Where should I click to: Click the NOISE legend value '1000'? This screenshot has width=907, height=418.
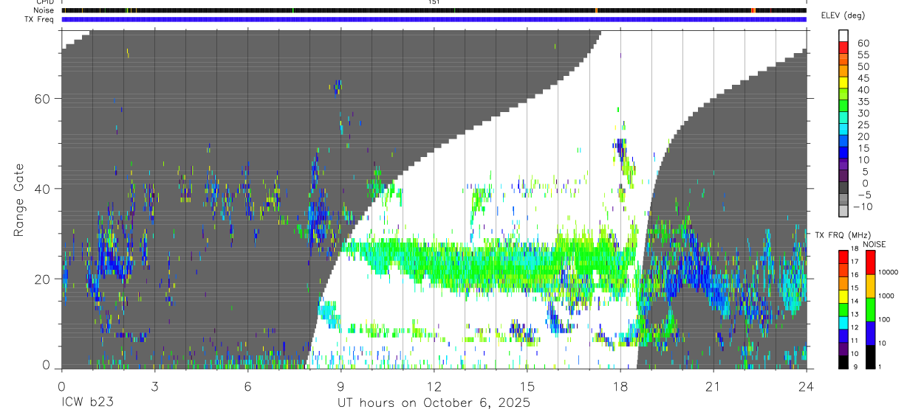click(x=887, y=296)
